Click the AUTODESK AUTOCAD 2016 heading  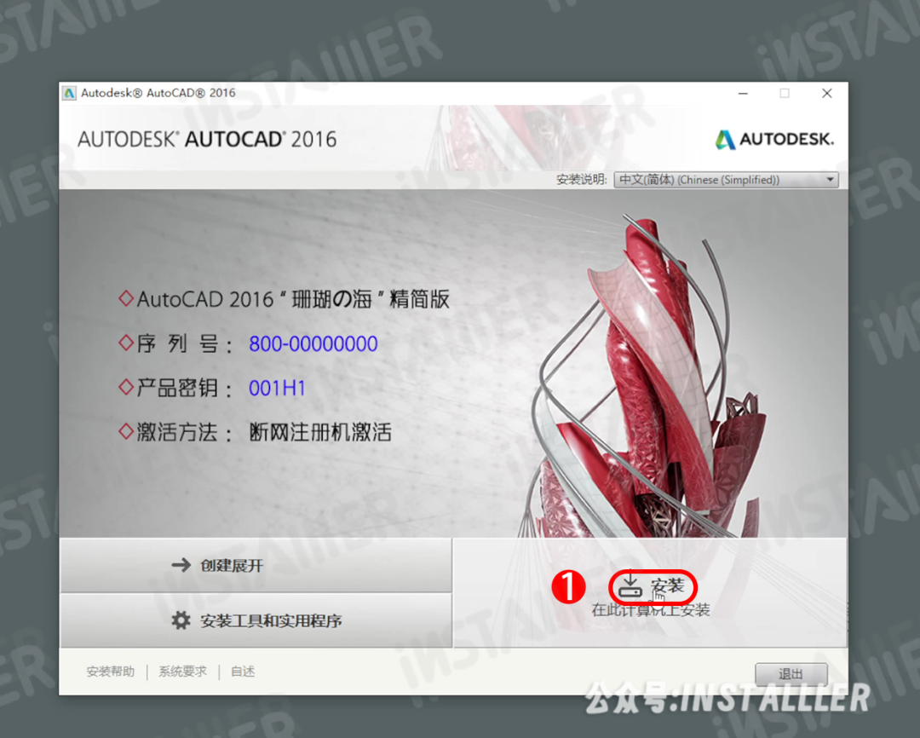tap(207, 139)
